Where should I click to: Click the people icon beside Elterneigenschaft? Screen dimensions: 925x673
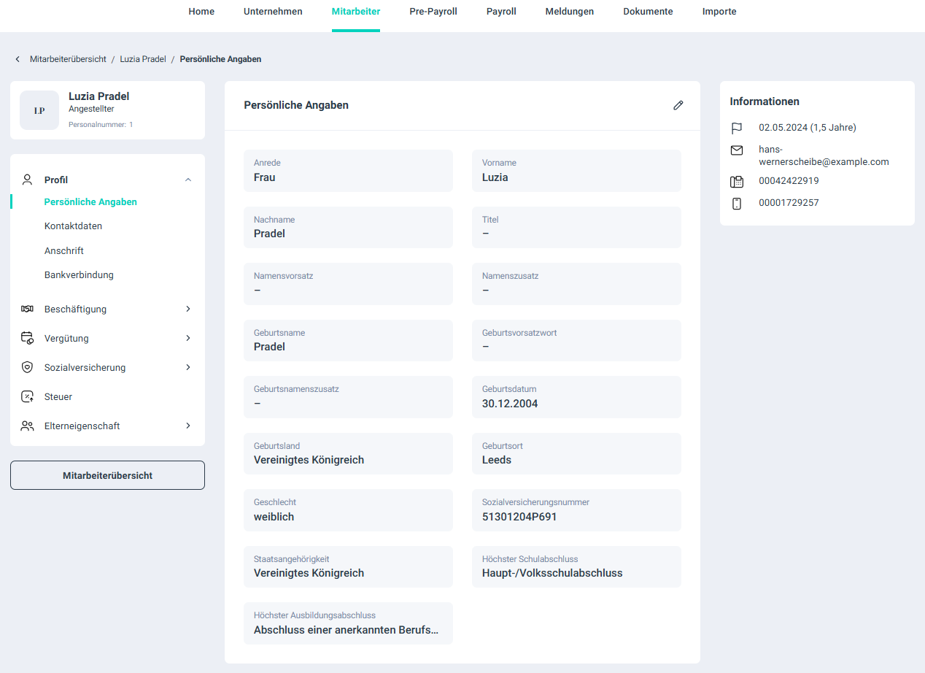pos(27,426)
